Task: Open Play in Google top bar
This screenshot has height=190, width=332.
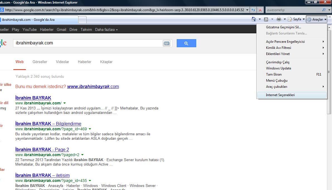Action: point(16,30)
